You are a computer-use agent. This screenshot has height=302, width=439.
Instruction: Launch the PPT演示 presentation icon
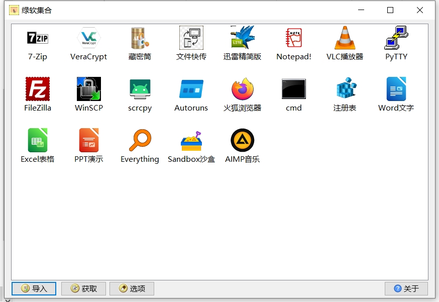click(x=89, y=140)
